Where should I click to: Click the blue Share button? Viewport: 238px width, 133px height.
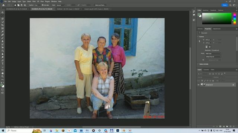225,5
